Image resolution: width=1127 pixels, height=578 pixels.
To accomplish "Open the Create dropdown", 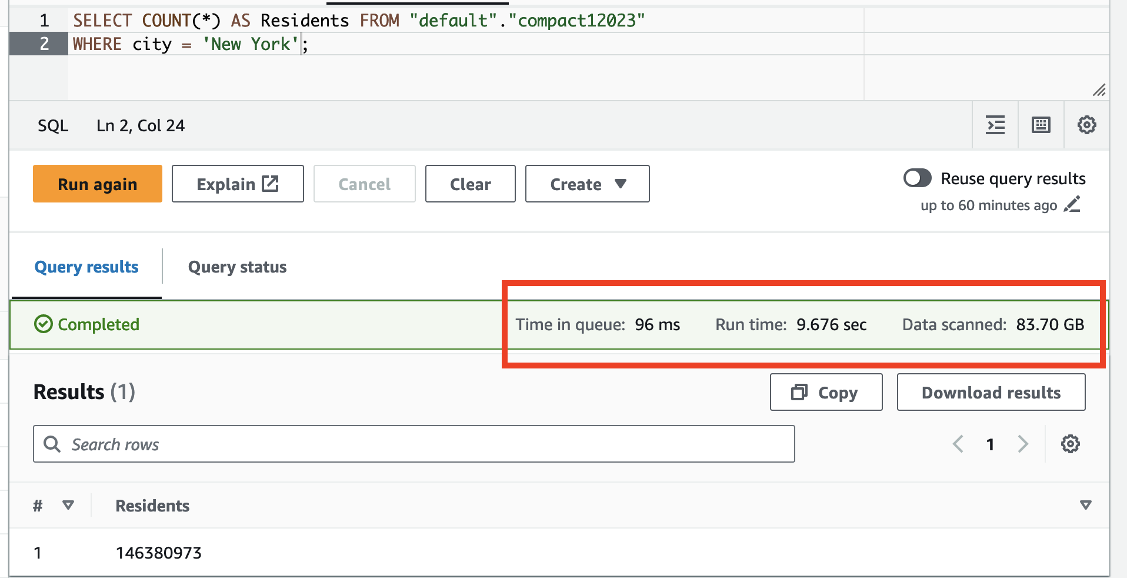I will 586,184.
